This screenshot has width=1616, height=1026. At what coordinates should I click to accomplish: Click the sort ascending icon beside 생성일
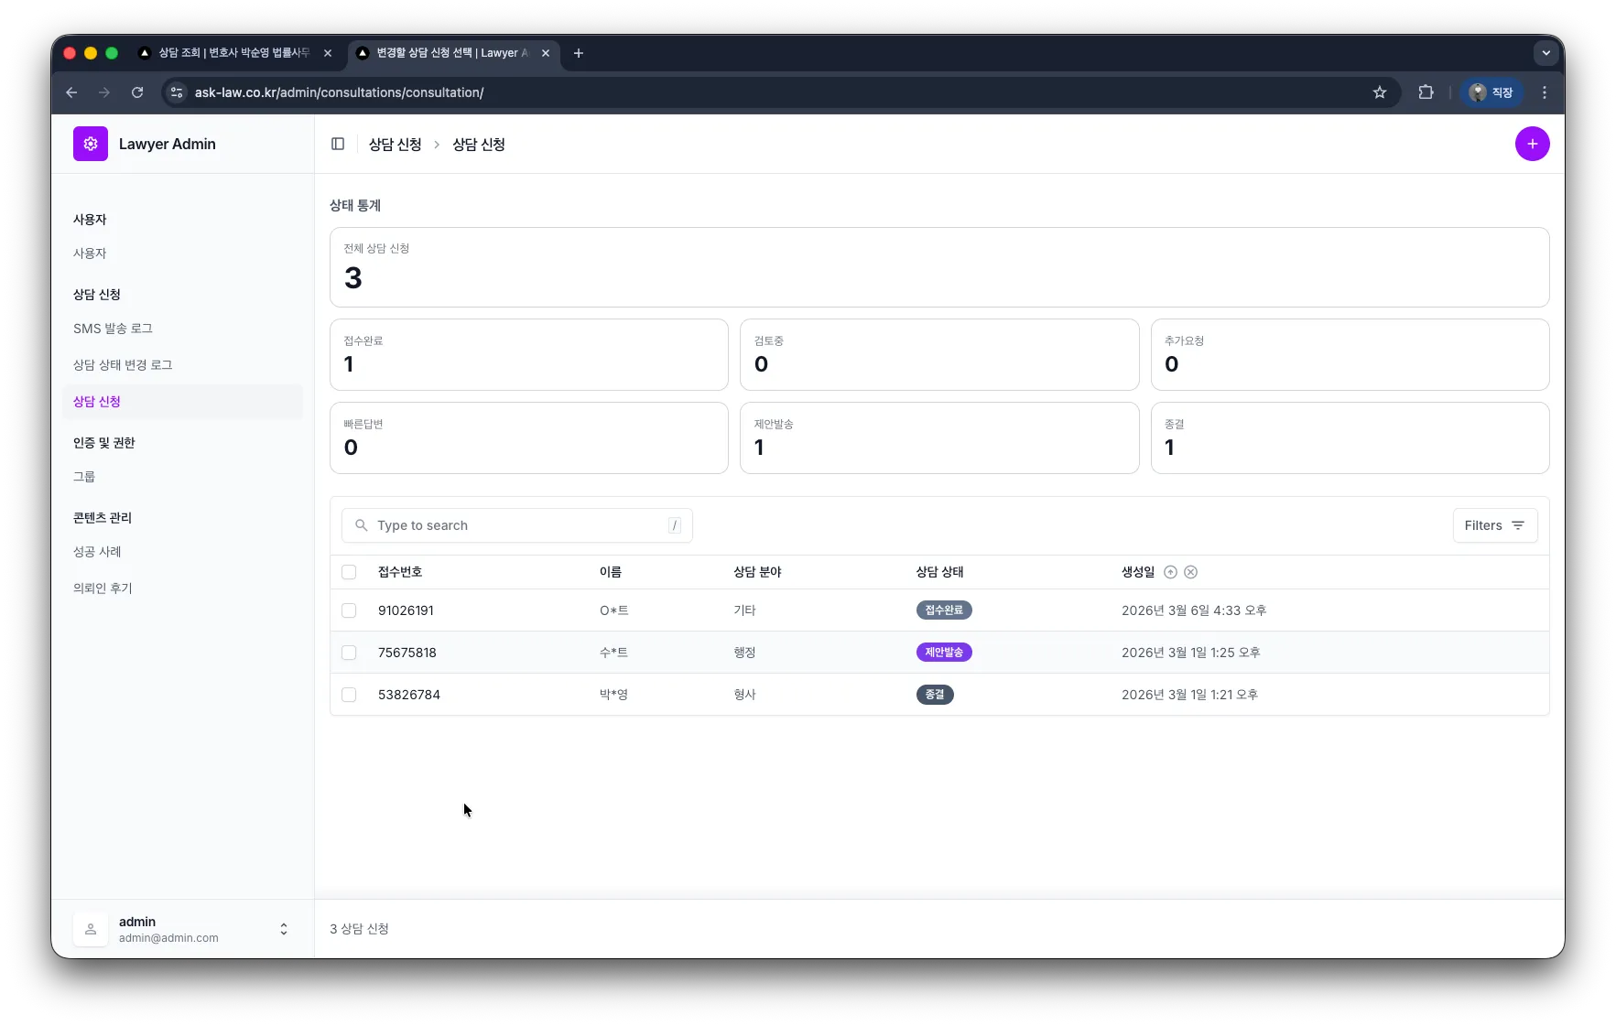(1170, 572)
